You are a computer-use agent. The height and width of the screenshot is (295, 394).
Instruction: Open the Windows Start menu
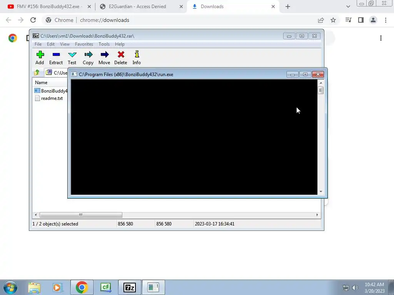[x=10, y=287]
